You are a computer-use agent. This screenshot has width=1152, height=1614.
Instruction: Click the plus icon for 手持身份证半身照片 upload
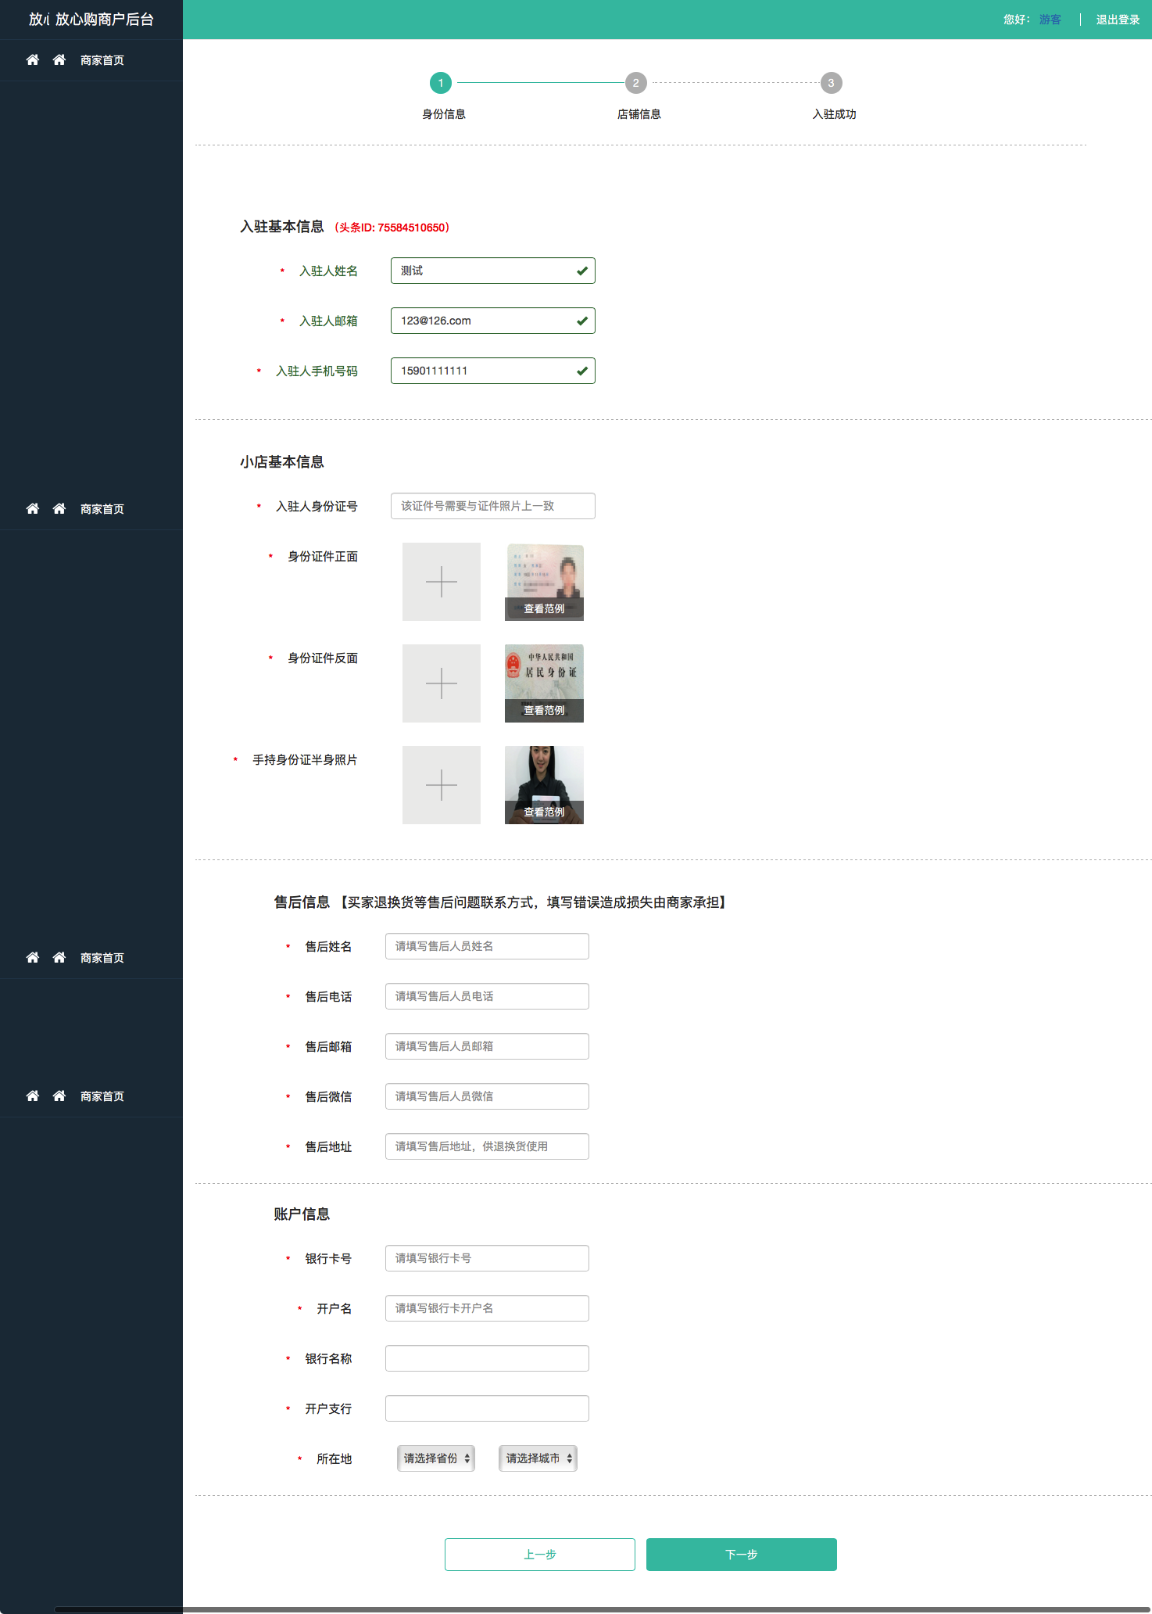(x=442, y=785)
